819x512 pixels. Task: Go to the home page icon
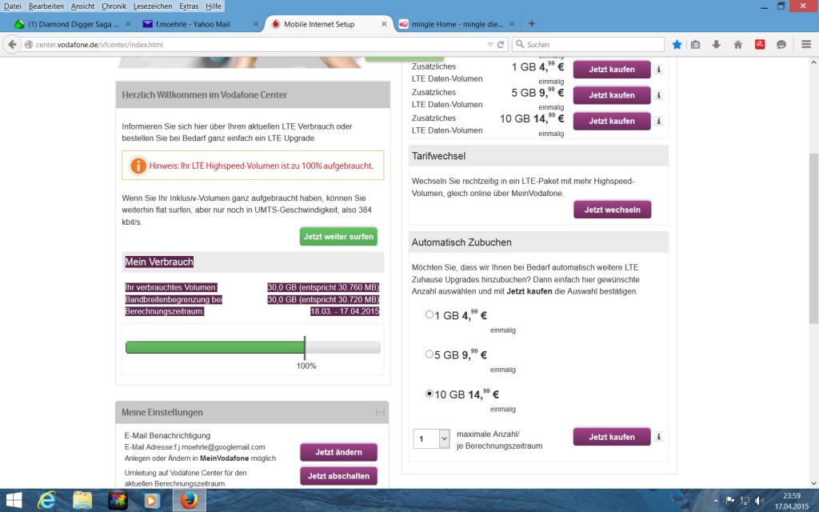point(738,45)
